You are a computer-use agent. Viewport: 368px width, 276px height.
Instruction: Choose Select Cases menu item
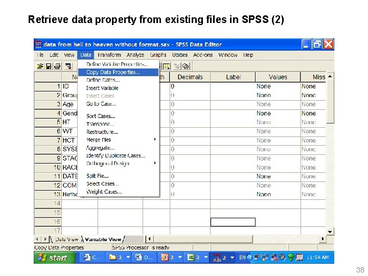pyautogui.click(x=119, y=184)
